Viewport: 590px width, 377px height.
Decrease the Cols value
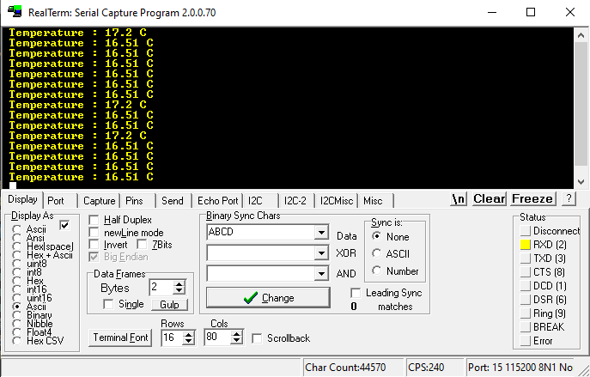pos(237,341)
